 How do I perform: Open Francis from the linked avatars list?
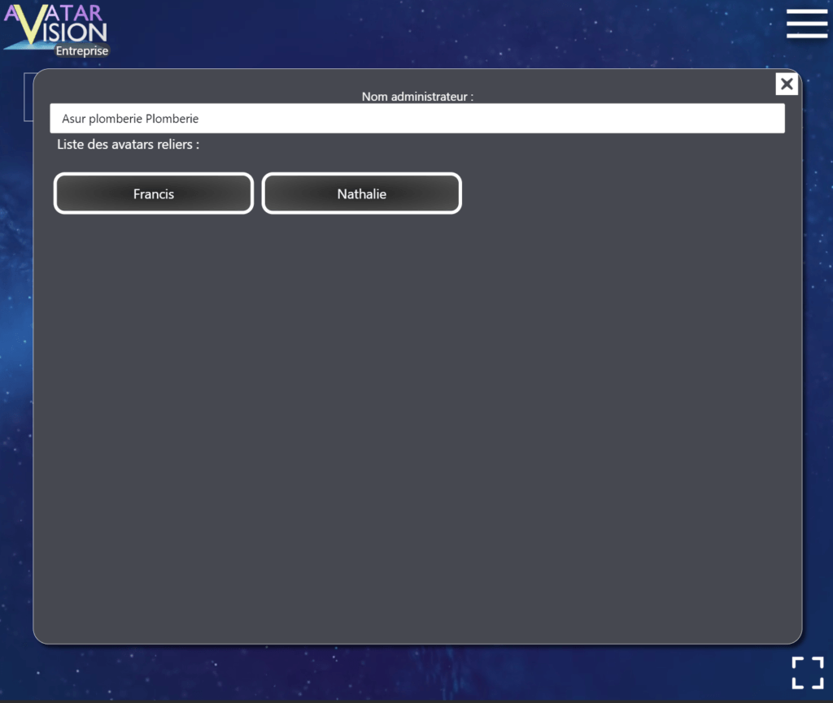(154, 194)
